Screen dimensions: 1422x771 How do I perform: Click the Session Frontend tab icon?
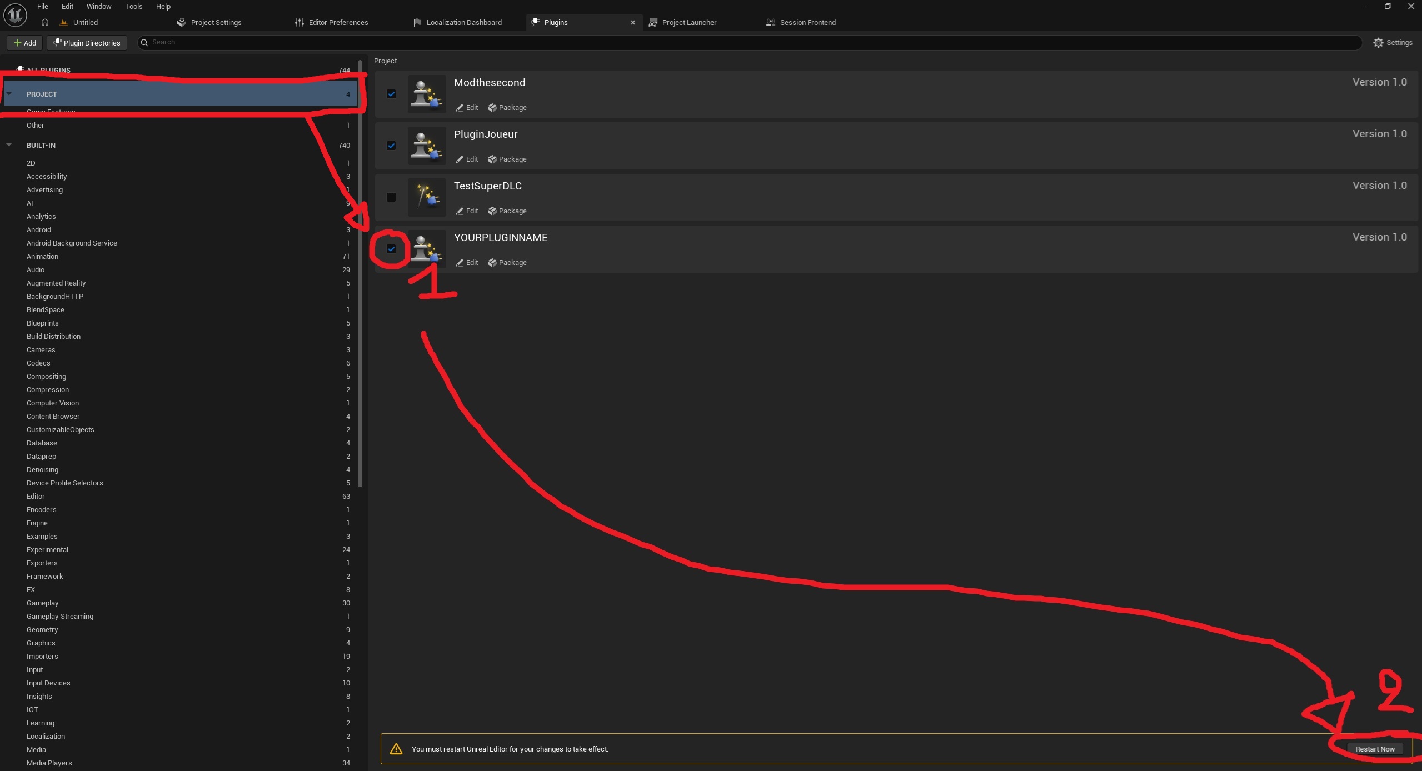(771, 22)
